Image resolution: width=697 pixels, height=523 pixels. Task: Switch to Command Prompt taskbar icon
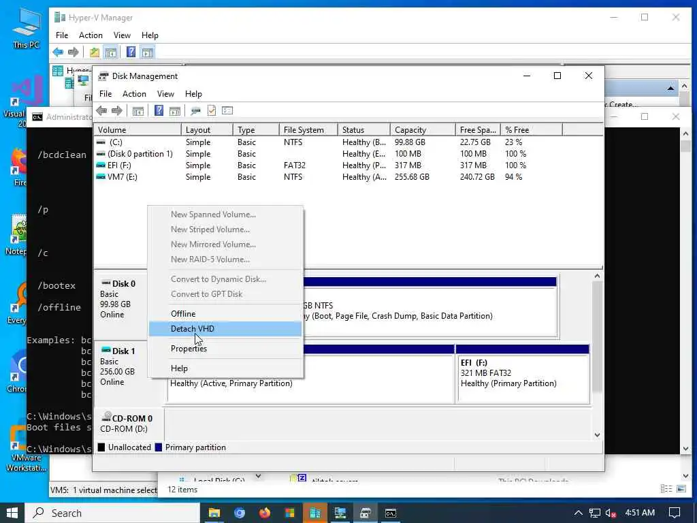tap(391, 513)
